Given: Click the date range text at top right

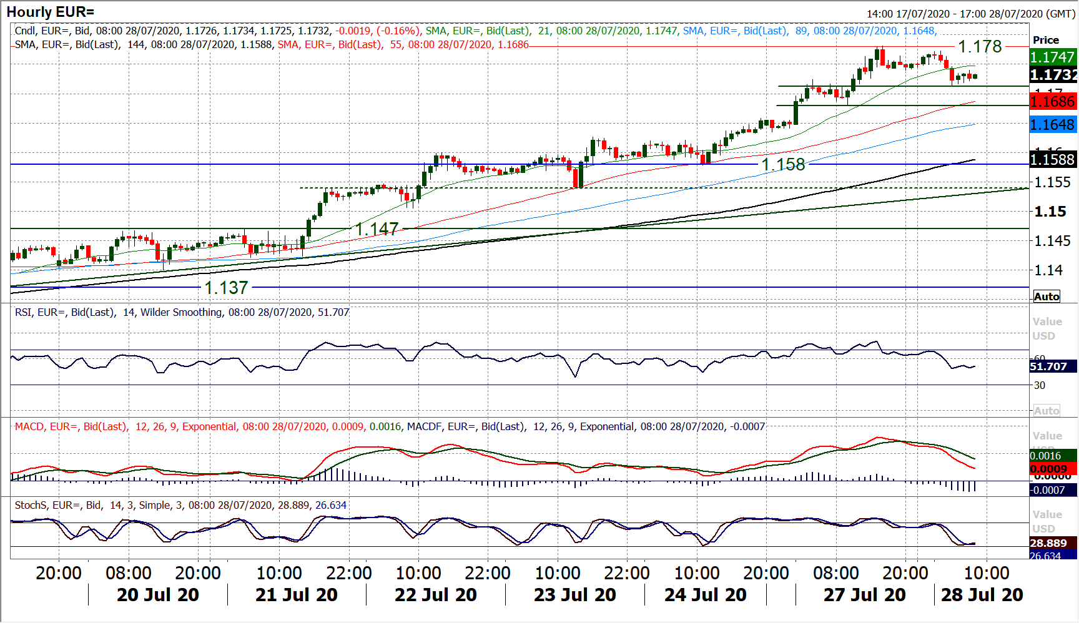Looking at the screenshot, I should (x=970, y=14).
